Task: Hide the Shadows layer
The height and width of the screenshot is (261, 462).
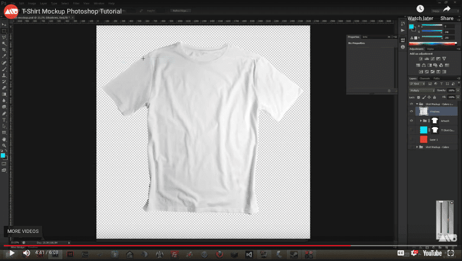Action: click(x=411, y=111)
